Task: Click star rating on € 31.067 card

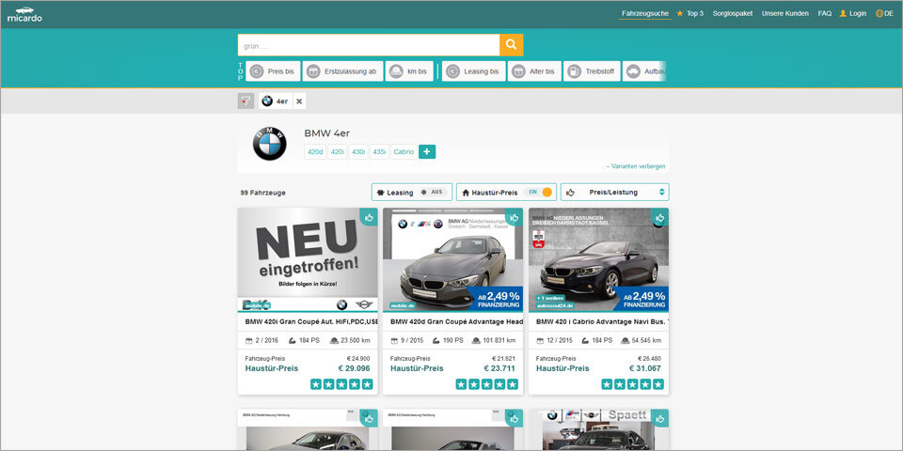Action: coord(633,384)
